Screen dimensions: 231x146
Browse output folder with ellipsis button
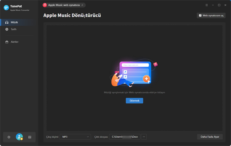(144, 137)
